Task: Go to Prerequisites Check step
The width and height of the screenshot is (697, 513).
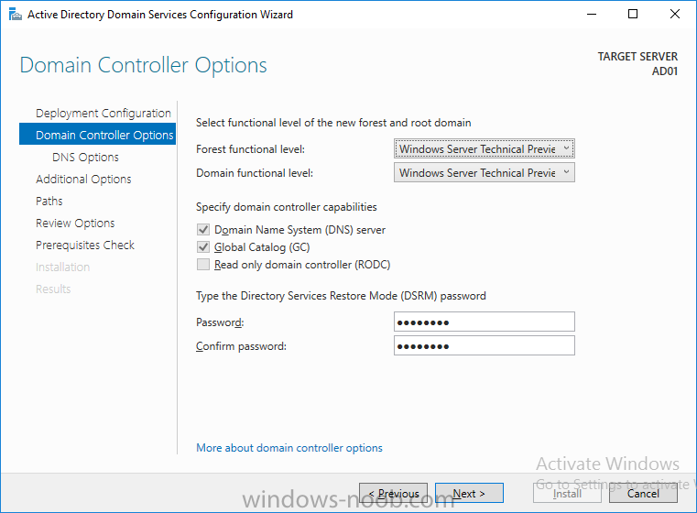Action: coord(85,245)
